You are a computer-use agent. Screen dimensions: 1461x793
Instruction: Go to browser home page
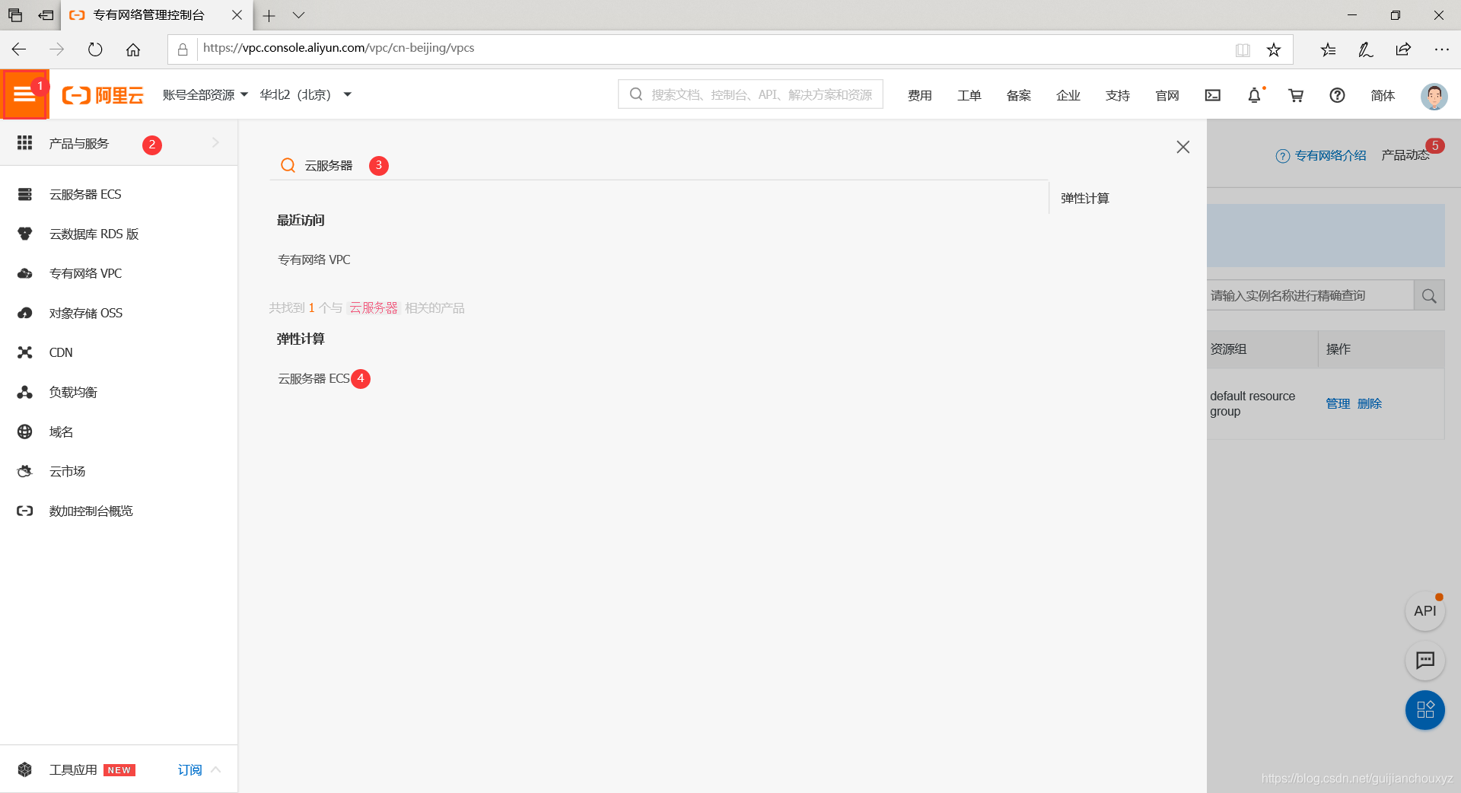point(133,49)
